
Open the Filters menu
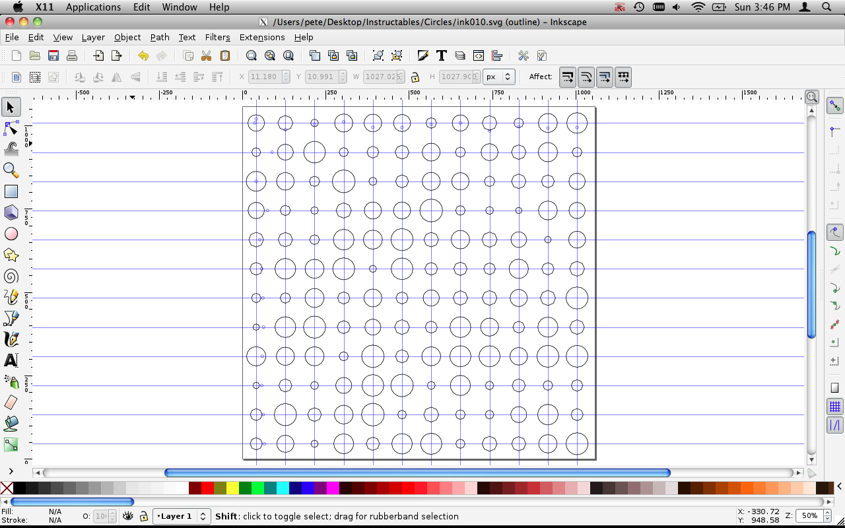217,37
